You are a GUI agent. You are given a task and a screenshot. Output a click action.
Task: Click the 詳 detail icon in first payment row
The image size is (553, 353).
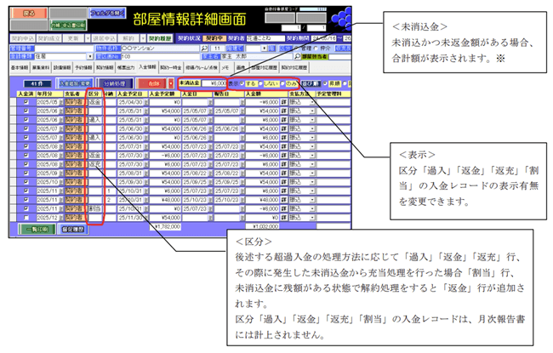click(283, 101)
